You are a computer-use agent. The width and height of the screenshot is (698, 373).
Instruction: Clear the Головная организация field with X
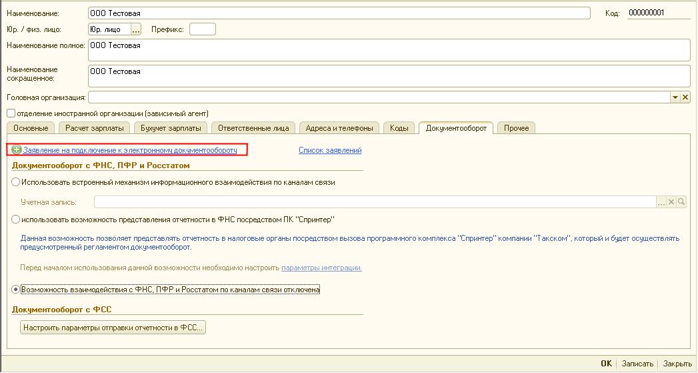point(685,97)
